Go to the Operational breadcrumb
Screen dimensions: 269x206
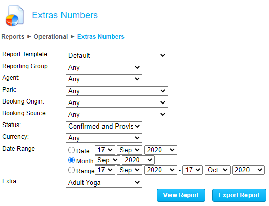tap(51, 37)
